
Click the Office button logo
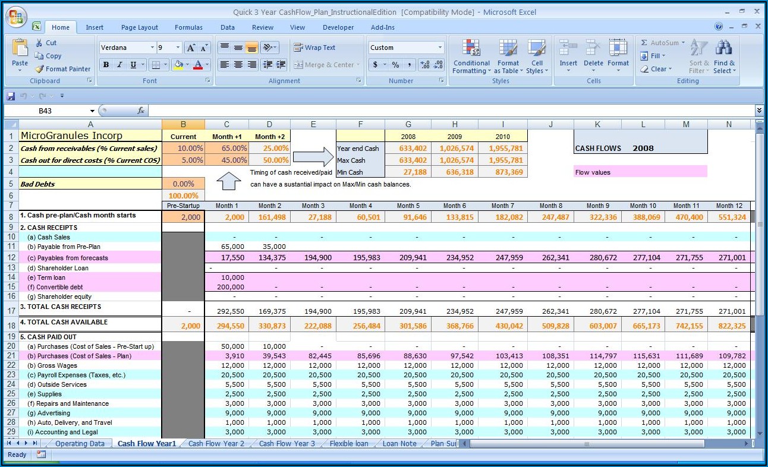tap(17, 16)
